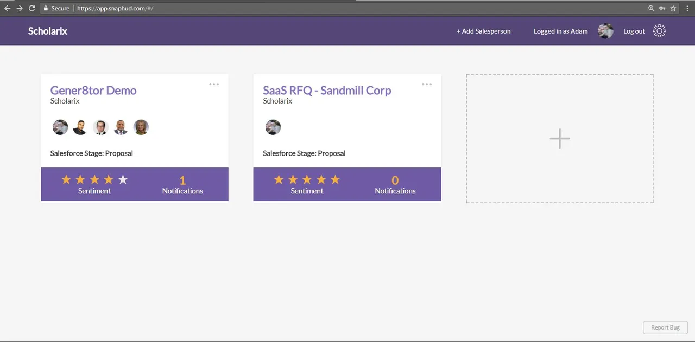Set Gener8tor Demo sentiment to three stars

pos(94,179)
